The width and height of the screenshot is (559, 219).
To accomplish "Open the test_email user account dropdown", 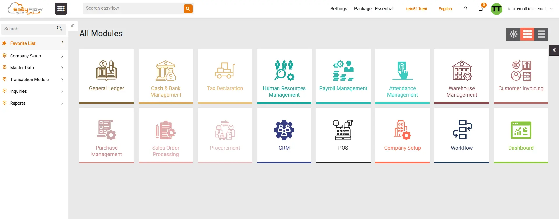I will click(x=530, y=9).
